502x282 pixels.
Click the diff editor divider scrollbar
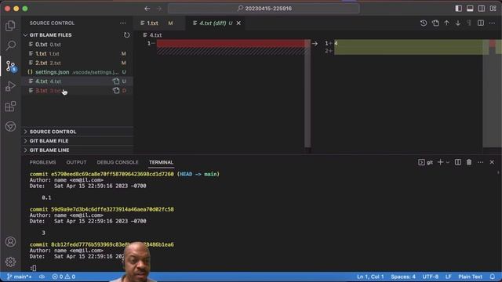(x=307, y=93)
